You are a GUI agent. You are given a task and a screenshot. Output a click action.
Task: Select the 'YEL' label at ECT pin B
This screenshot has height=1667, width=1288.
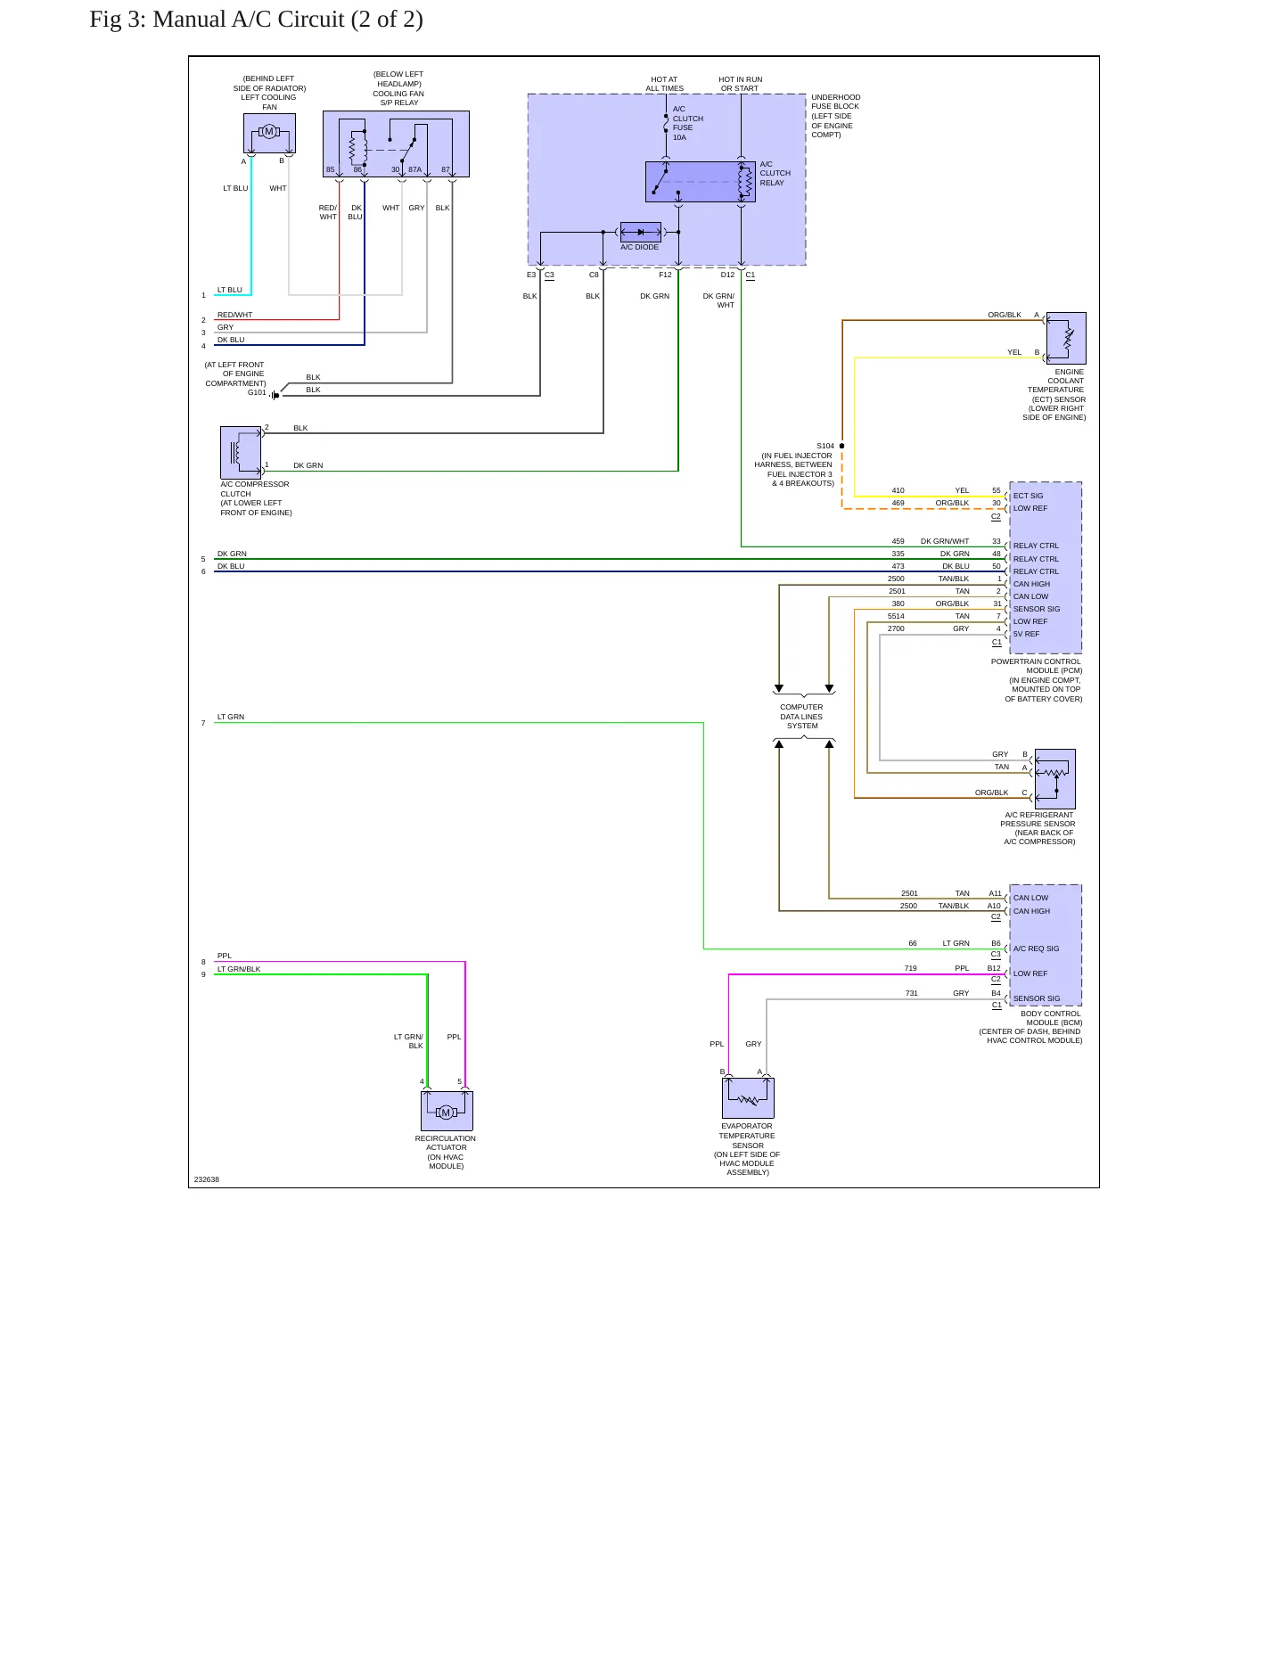coord(1014,352)
